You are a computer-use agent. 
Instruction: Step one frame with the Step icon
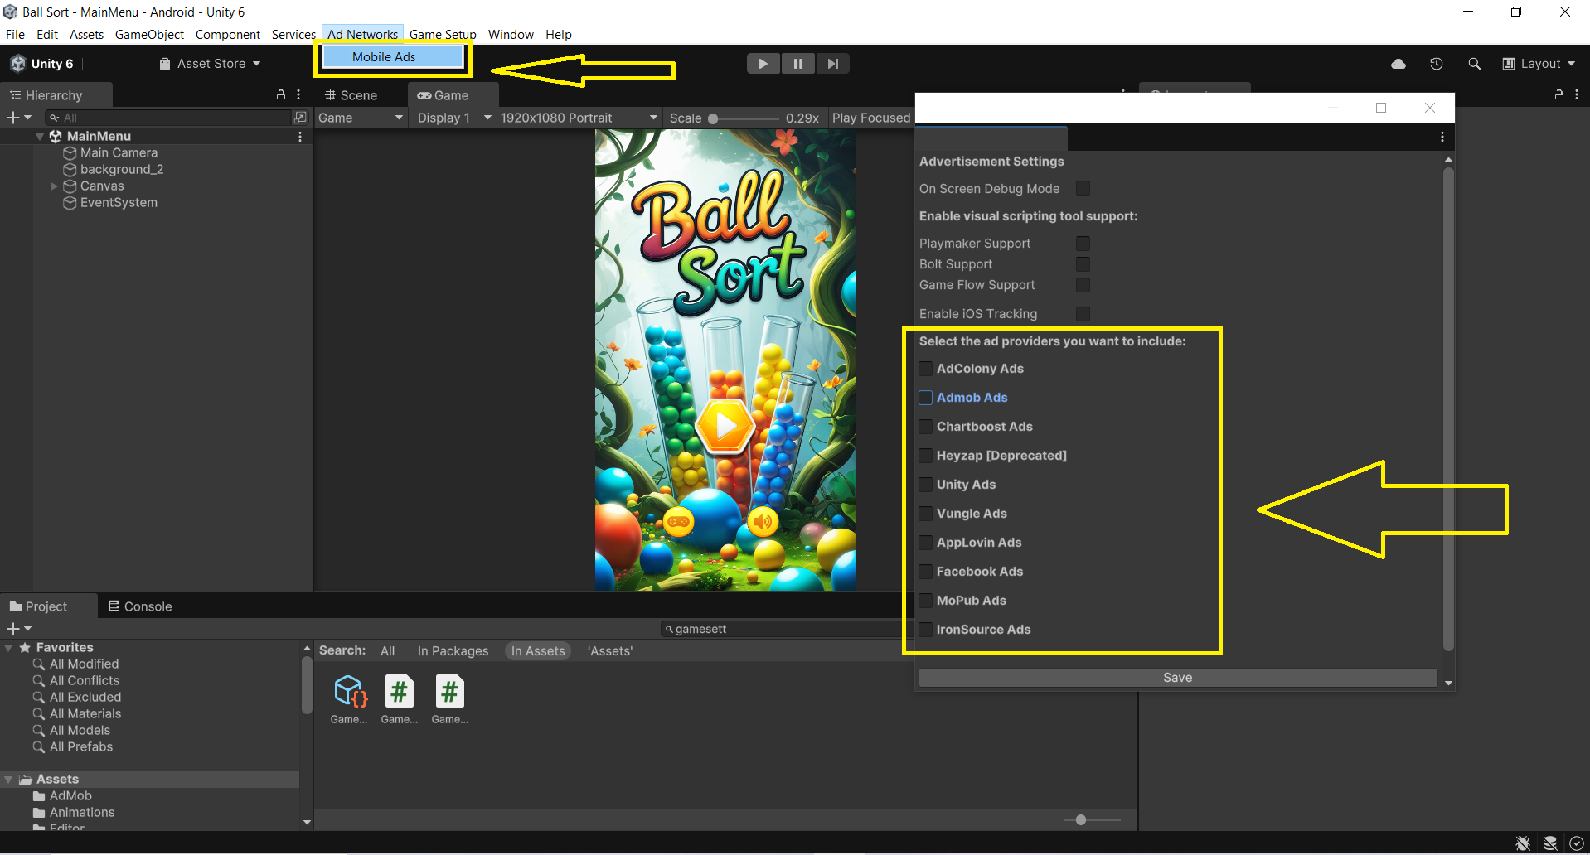click(x=832, y=63)
